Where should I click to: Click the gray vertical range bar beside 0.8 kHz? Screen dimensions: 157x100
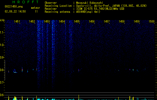[5, 70]
